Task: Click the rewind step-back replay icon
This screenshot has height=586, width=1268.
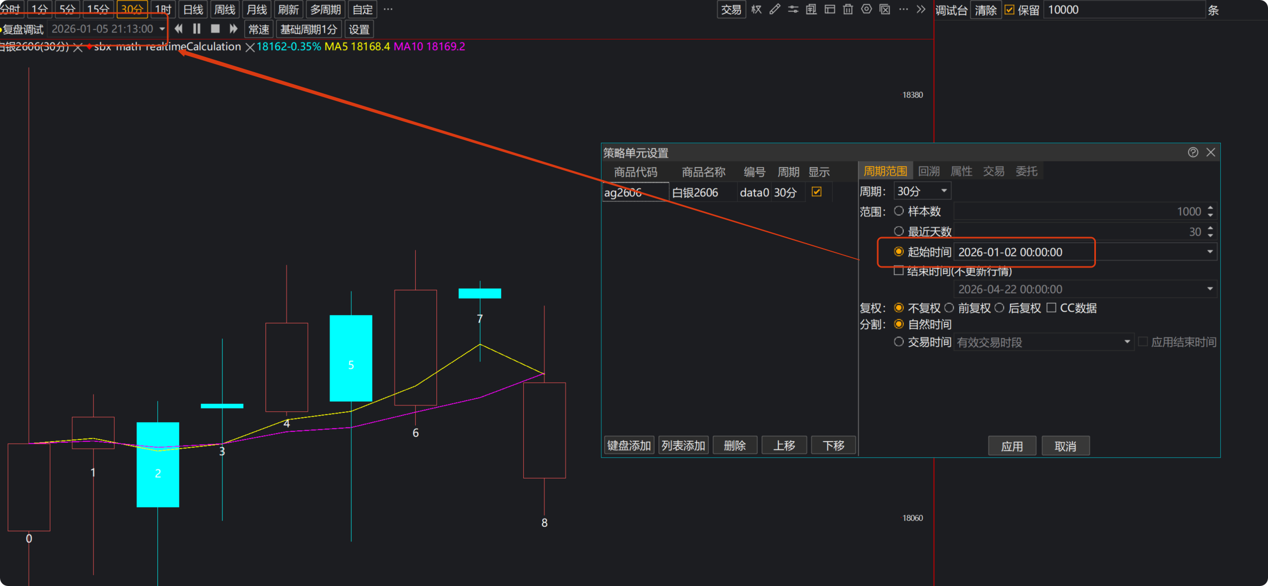Action: [x=179, y=29]
